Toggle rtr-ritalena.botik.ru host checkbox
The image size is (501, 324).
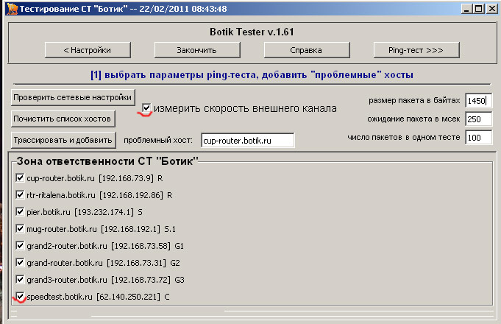(20, 194)
